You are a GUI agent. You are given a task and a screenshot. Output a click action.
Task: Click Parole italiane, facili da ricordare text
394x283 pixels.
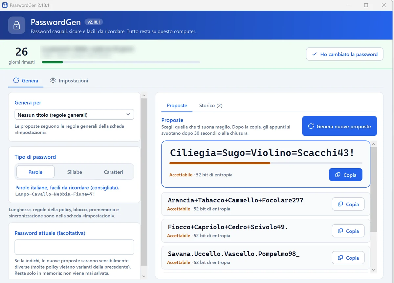click(67, 188)
